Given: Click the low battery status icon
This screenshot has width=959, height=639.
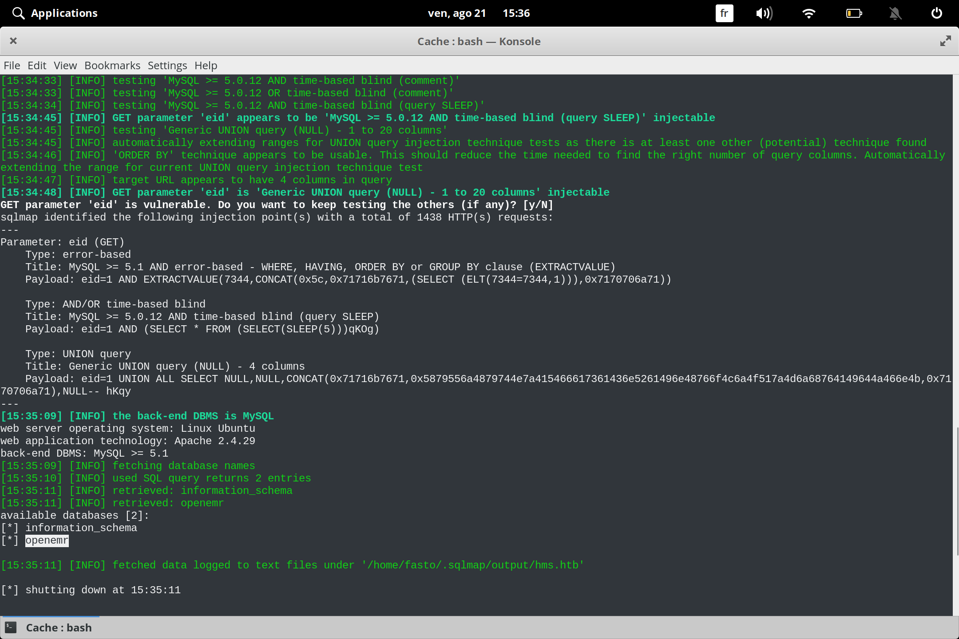Looking at the screenshot, I should (853, 13).
